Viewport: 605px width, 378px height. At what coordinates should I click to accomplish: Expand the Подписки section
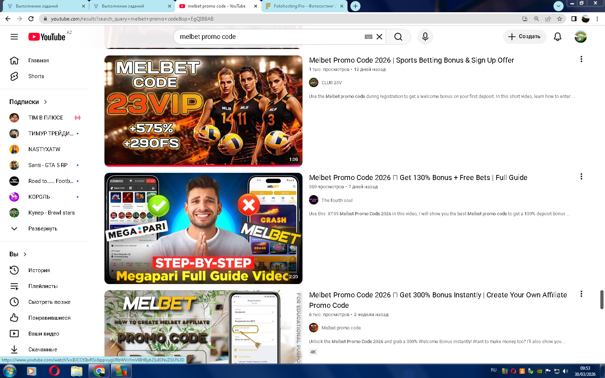tap(28, 102)
